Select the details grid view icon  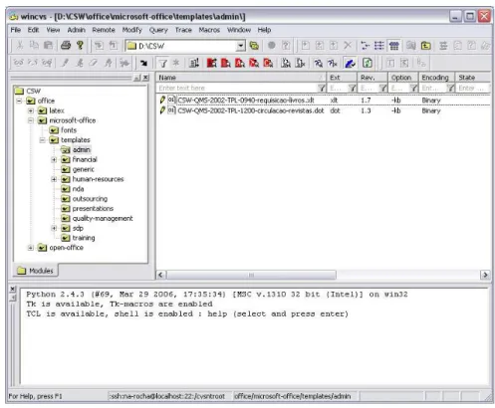(x=394, y=46)
